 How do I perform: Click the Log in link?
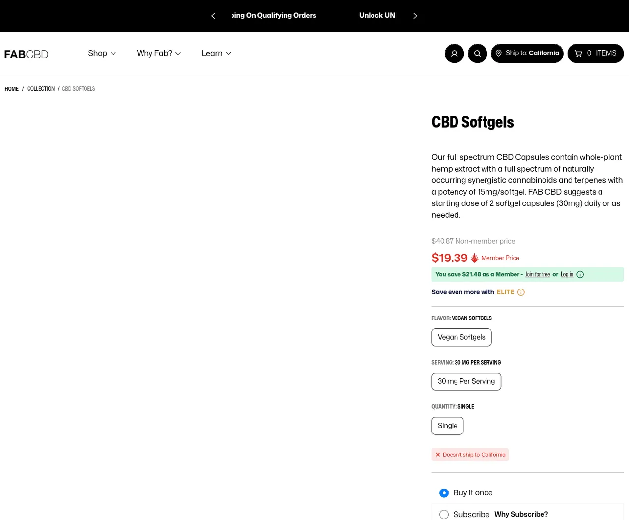(567, 274)
